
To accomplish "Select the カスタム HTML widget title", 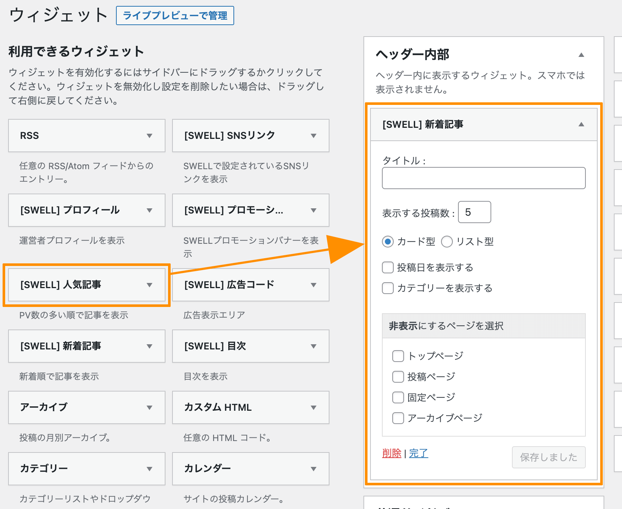I will pyautogui.click(x=218, y=407).
